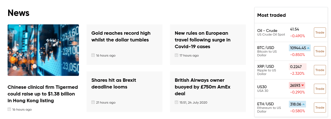The width and height of the screenshot is (331, 119).
Task: Click calendar icon under Gold reaches record high
Action: coord(93,55)
